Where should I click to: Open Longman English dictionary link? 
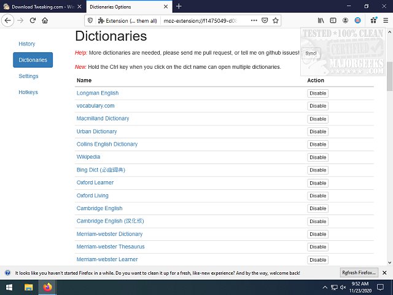98,93
